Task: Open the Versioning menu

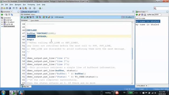Action: pyautogui.click(x=31, y=5)
